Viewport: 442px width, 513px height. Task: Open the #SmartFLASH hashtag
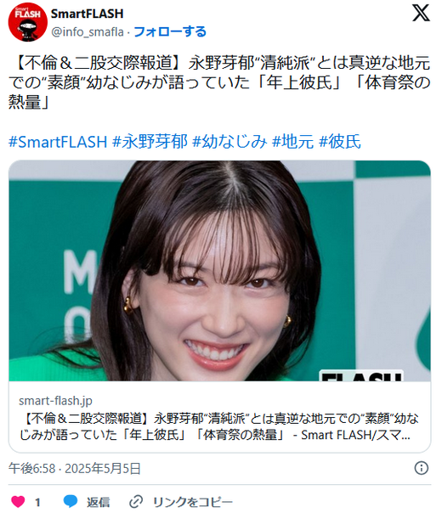pos(58,142)
